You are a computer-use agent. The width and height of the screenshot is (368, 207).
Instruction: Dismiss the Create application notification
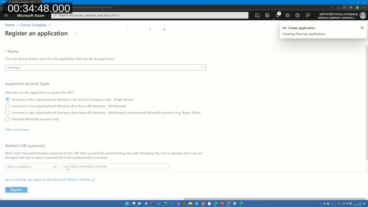pyautogui.click(x=362, y=28)
